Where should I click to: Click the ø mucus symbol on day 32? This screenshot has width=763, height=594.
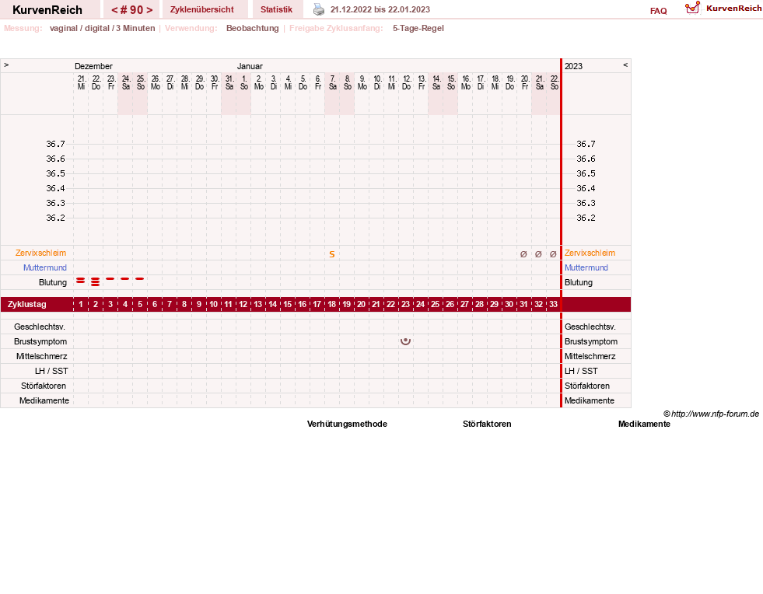pos(538,254)
